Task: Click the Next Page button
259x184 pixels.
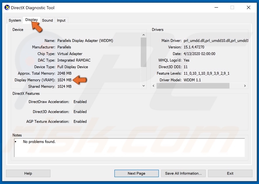Action: point(136,173)
